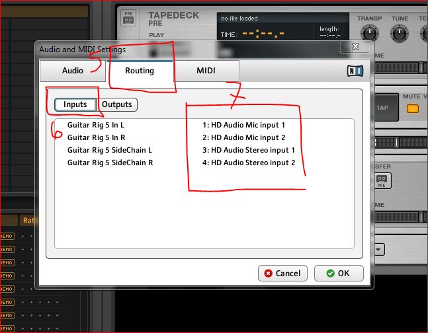This screenshot has width=428, height=333.
Task: Close the Audio and MIDI Settings dialog
Action: tap(355, 46)
